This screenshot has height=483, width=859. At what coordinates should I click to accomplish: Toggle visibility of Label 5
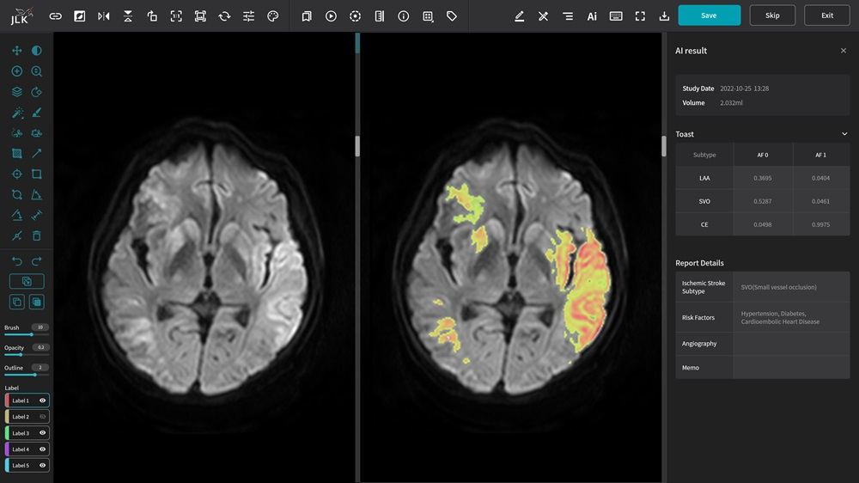tap(42, 465)
